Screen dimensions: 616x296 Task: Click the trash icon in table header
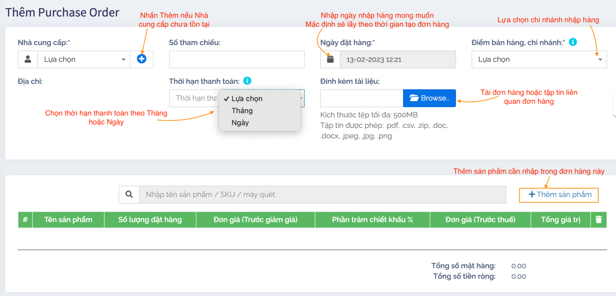(599, 219)
